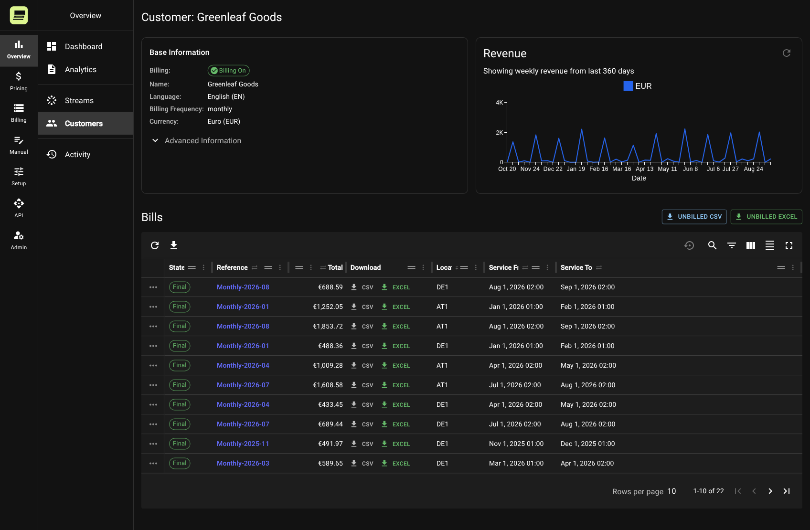This screenshot has height=530, width=810.
Task: Click the Unbilled Excel button
Action: click(766, 217)
